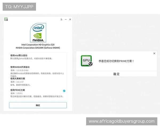Click the text Intel Corporation HD Graphics 520
This screenshot has height=128, width=160.
pos(38,45)
